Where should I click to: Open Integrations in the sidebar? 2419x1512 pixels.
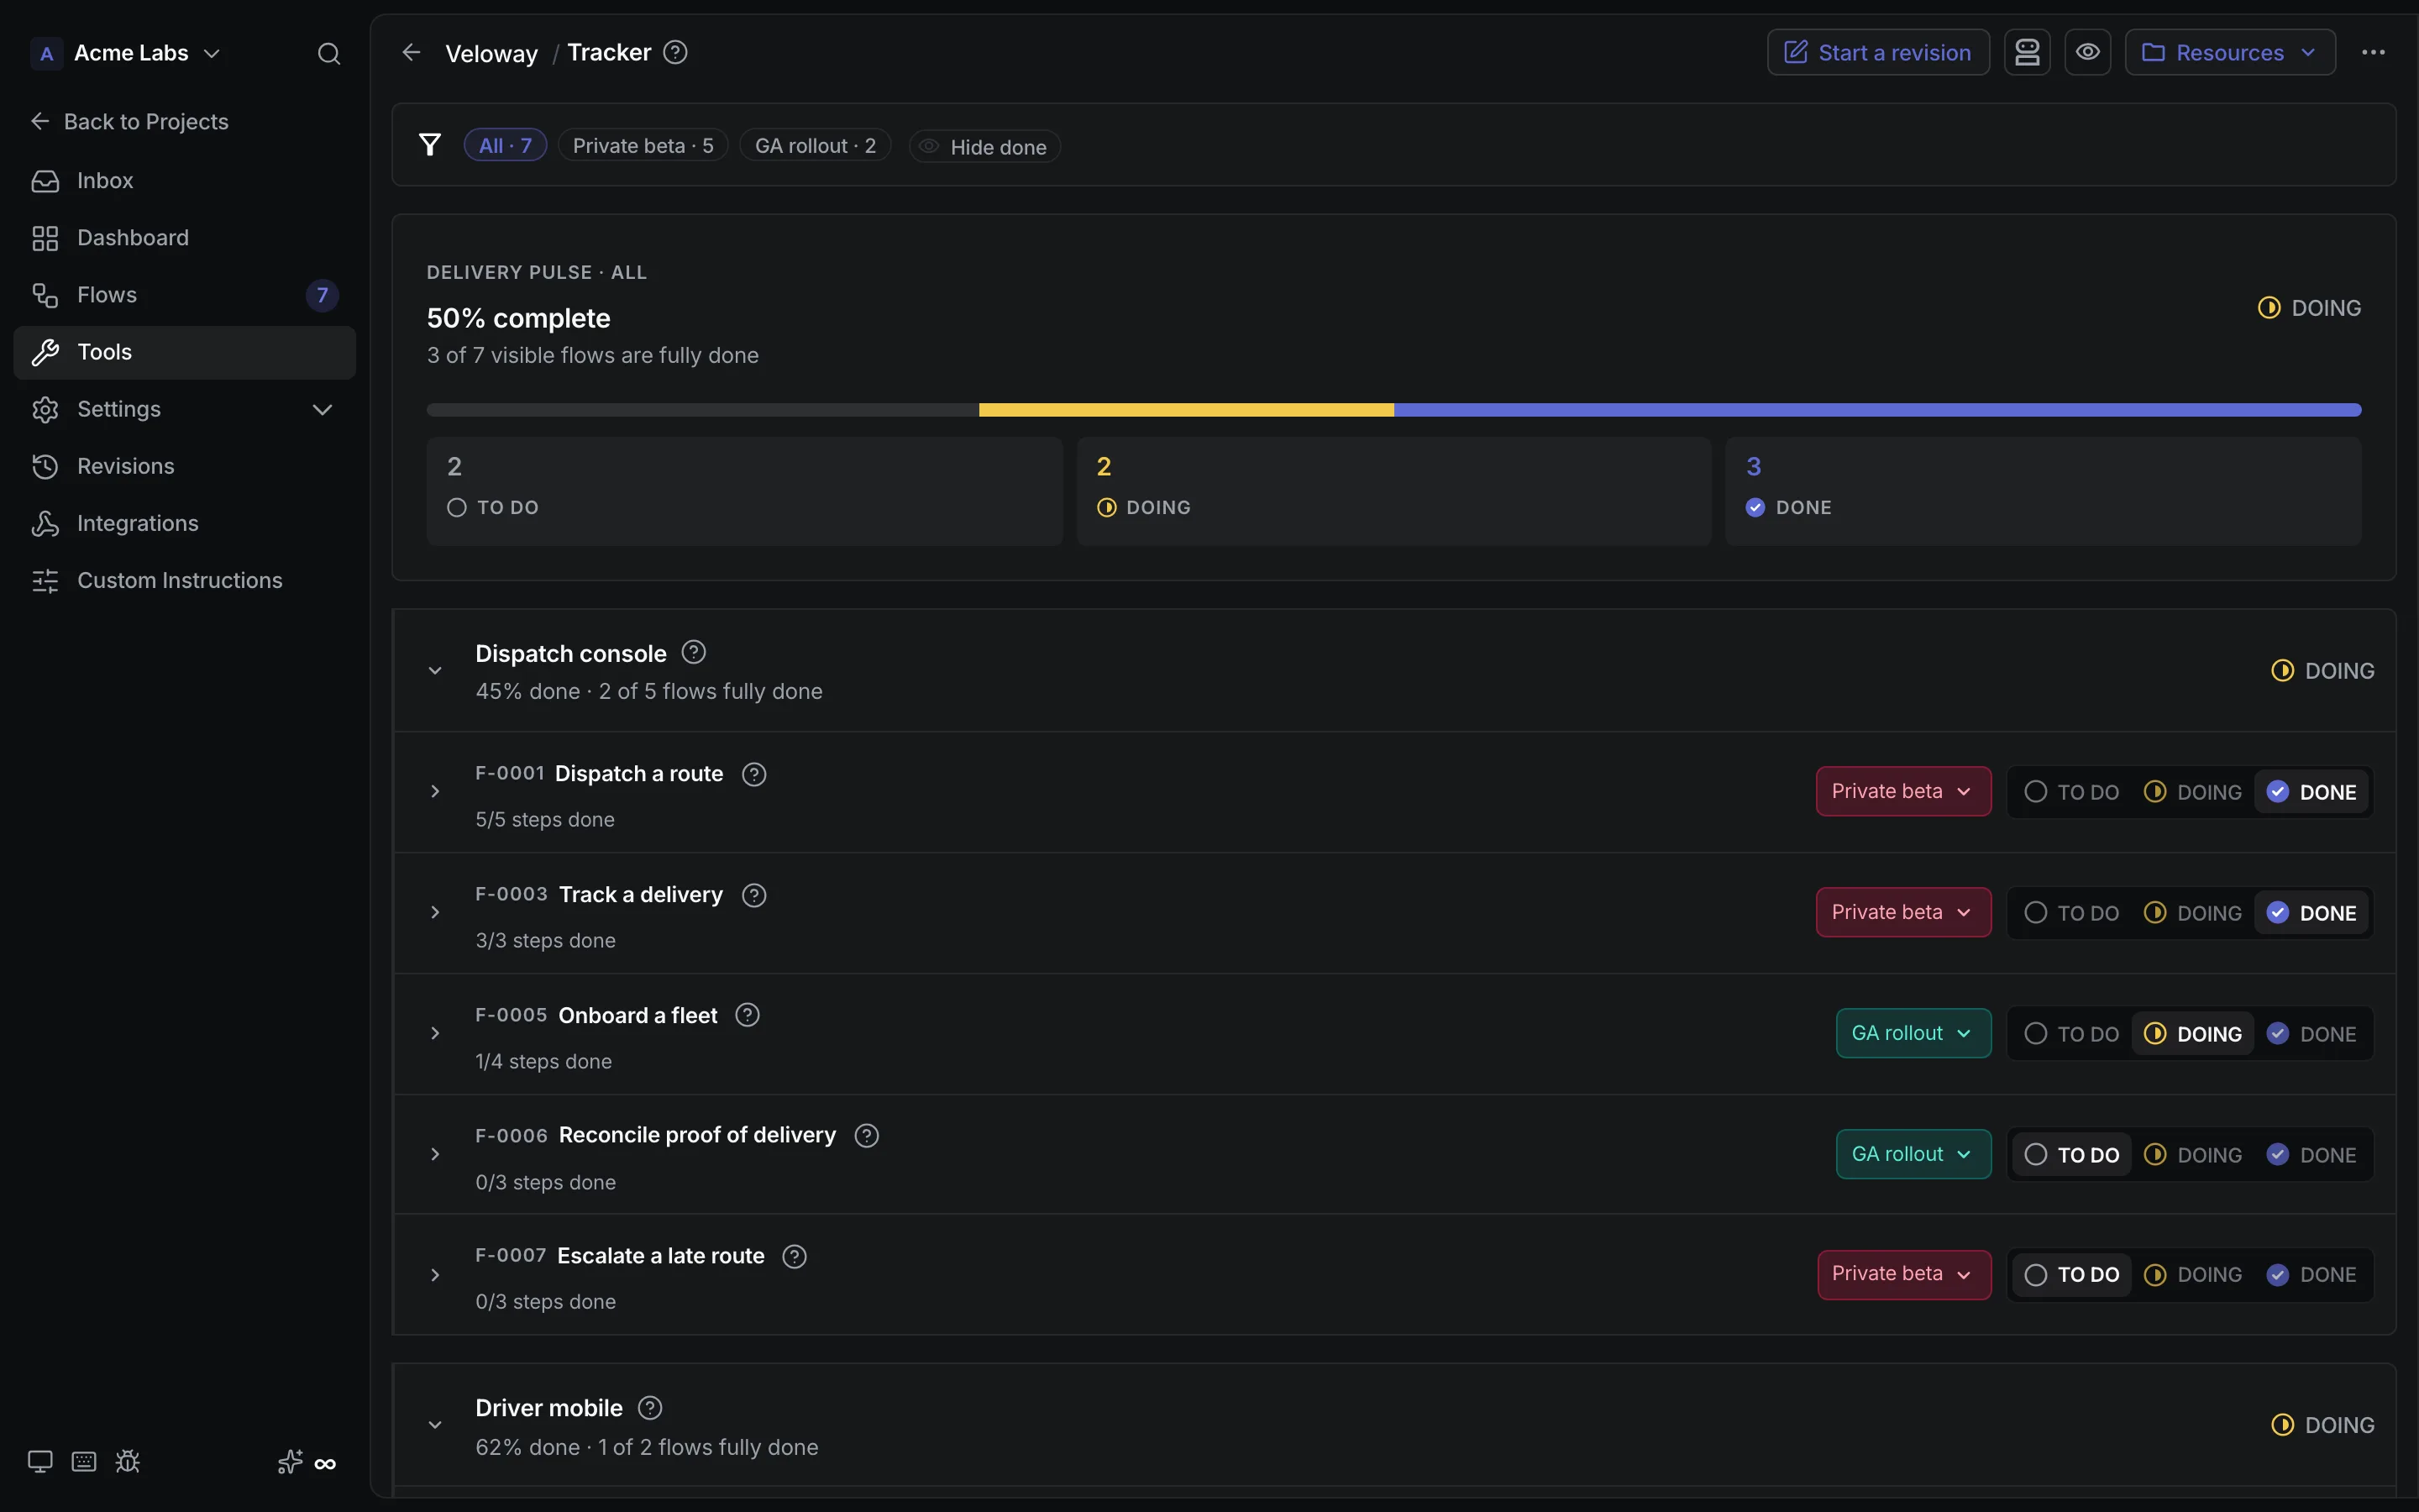185,523
